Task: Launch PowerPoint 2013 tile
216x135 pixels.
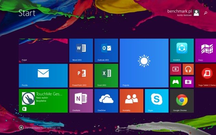Action: pos(81,75)
